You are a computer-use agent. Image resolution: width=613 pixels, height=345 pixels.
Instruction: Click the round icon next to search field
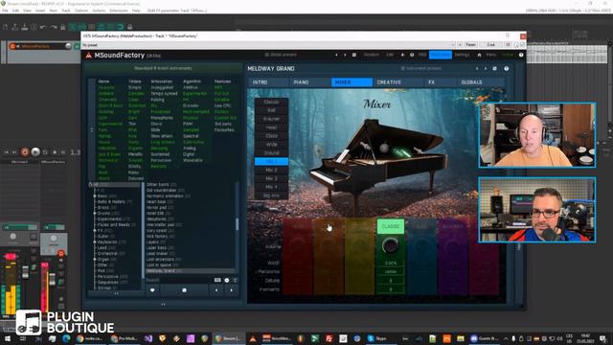coord(227,280)
